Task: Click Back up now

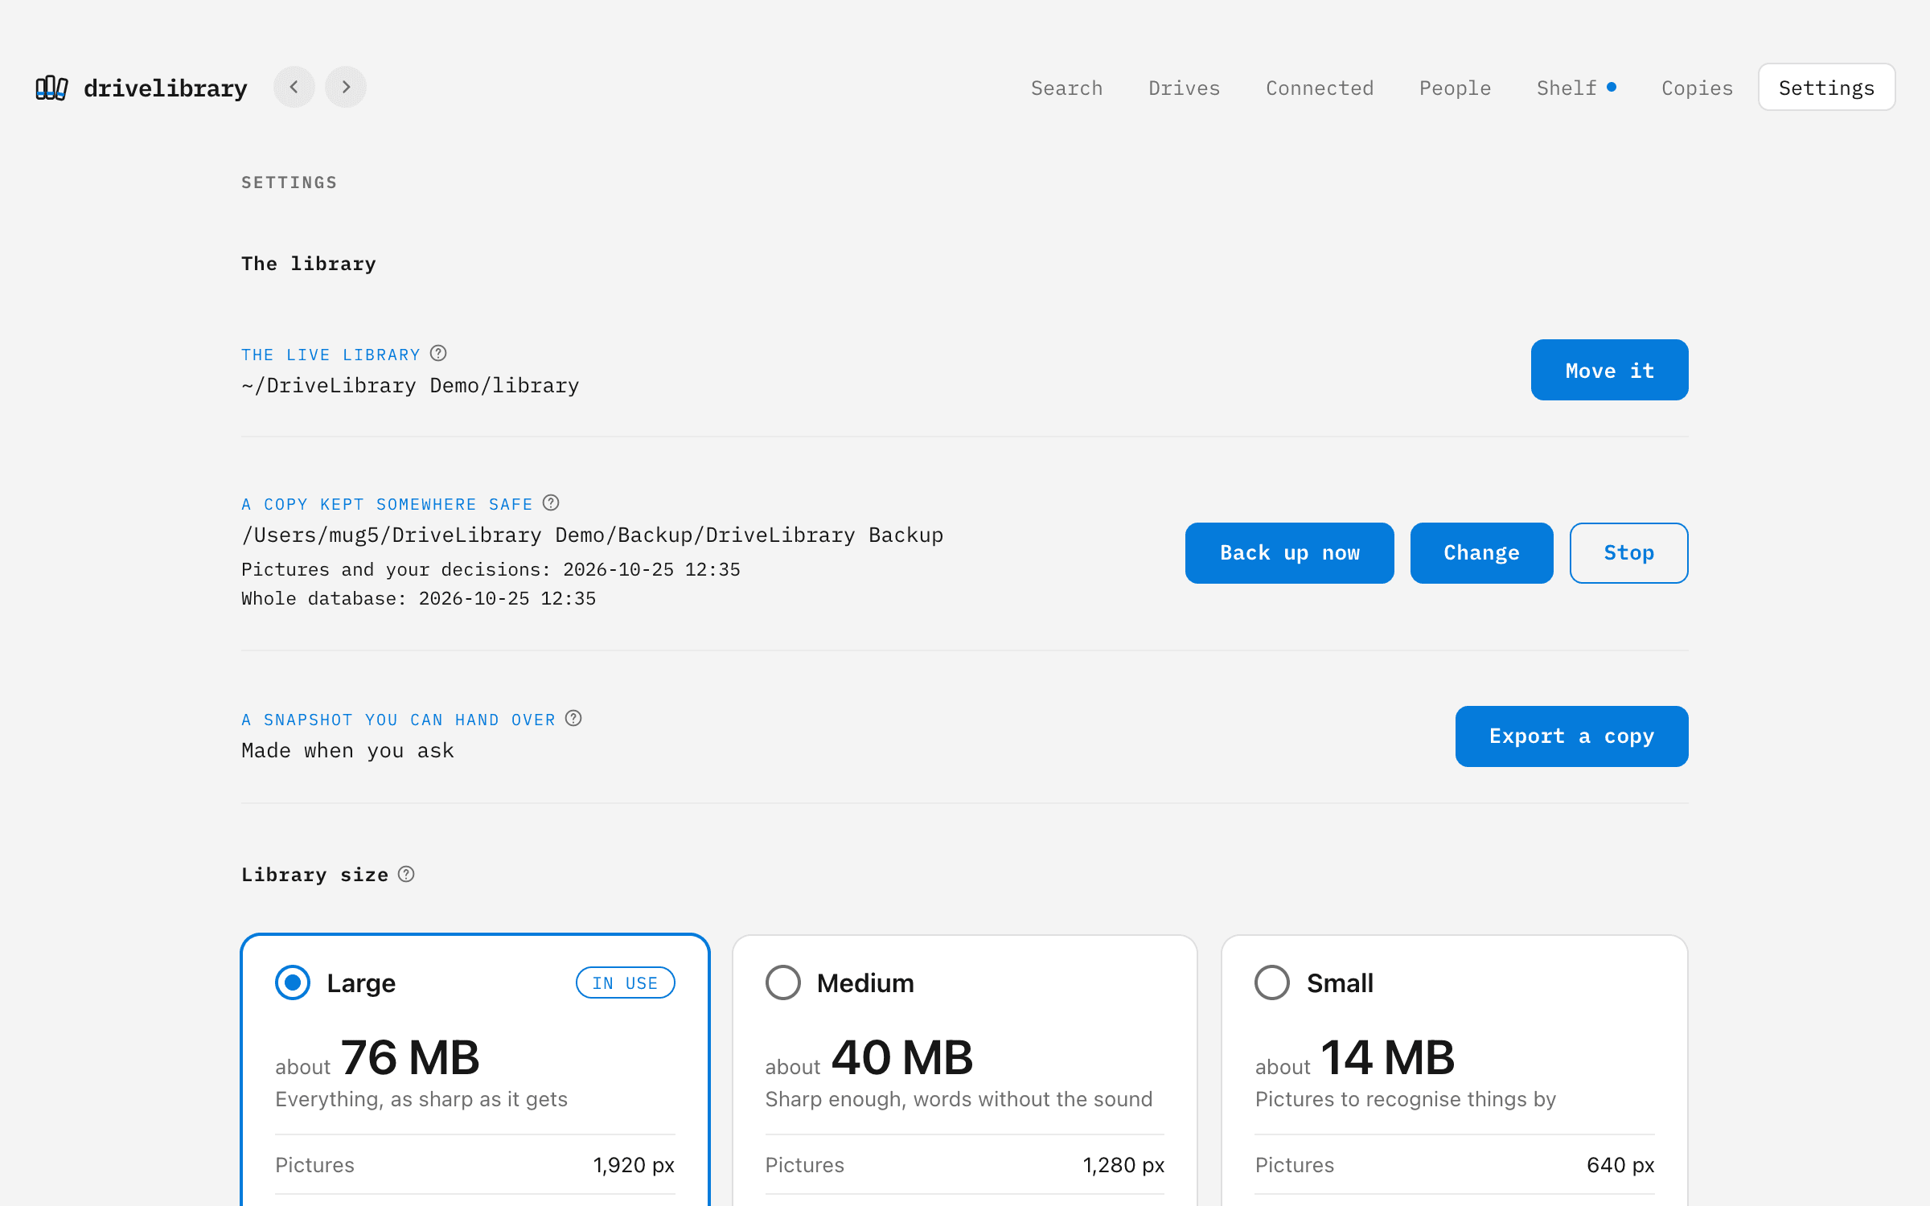Action: (x=1289, y=553)
